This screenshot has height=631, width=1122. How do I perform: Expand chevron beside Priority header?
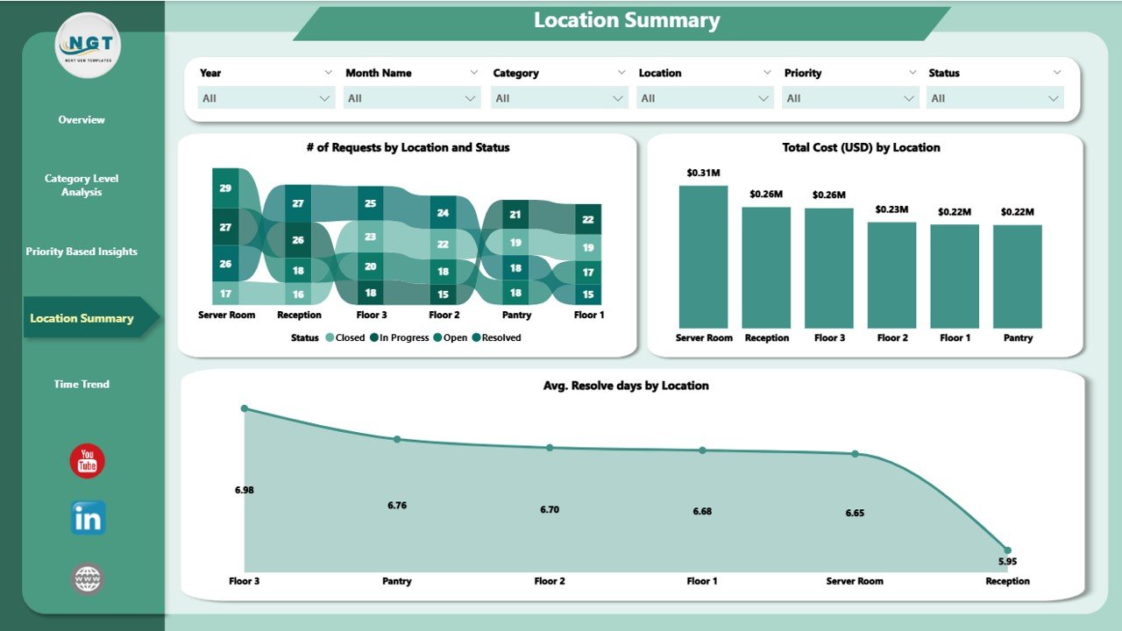pyautogui.click(x=912, y=73)
